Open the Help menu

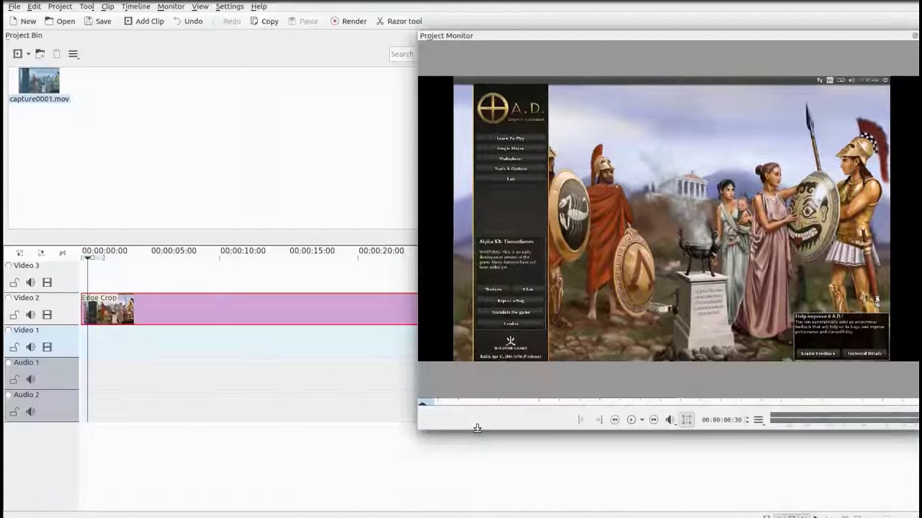pyautogui.click(x=259, y=6)
